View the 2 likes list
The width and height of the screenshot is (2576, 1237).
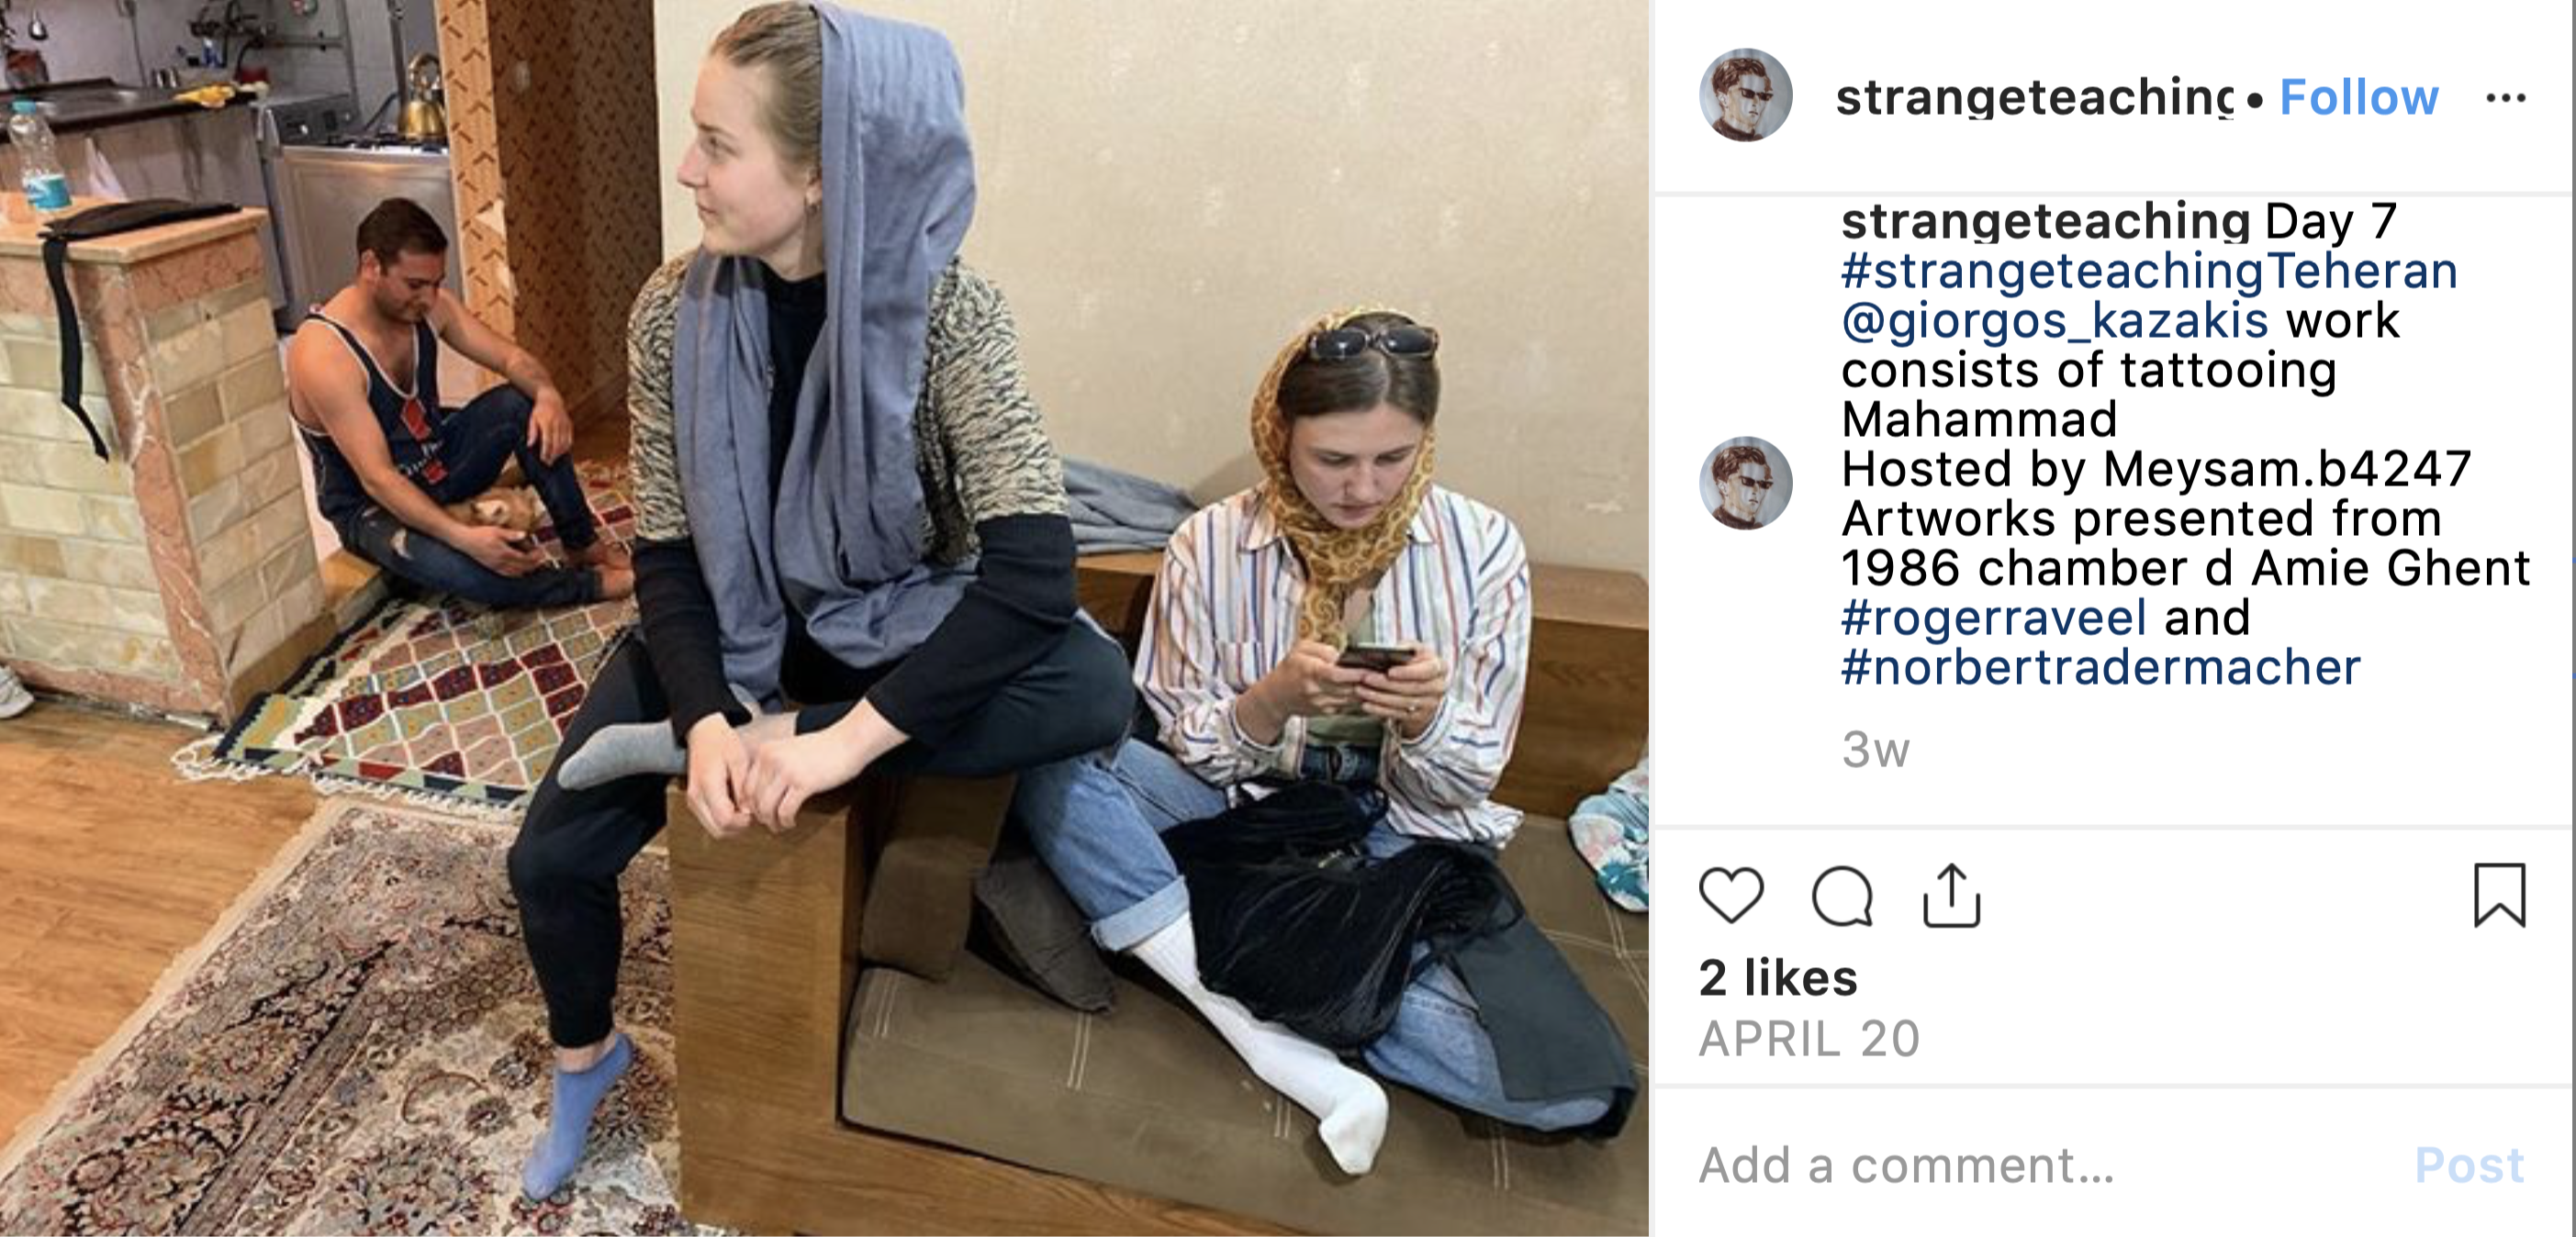coord(1778,977)
